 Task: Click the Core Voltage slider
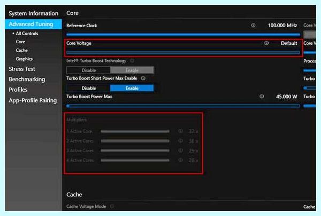coord(183,52)
